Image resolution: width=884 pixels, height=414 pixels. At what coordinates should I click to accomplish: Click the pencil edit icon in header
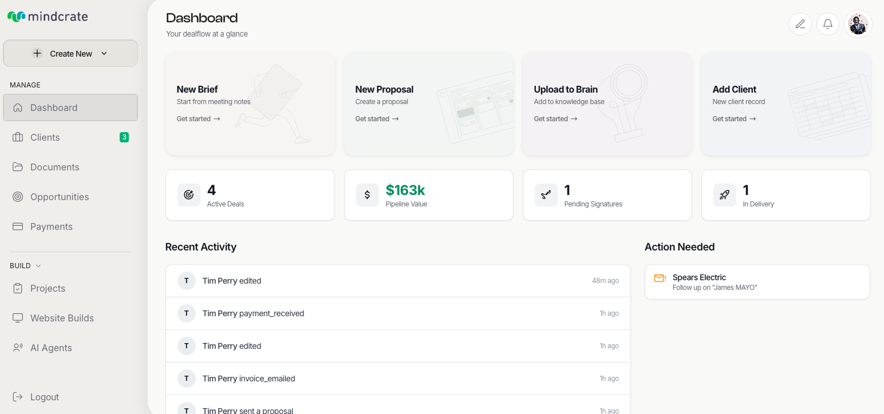(800, 24)
